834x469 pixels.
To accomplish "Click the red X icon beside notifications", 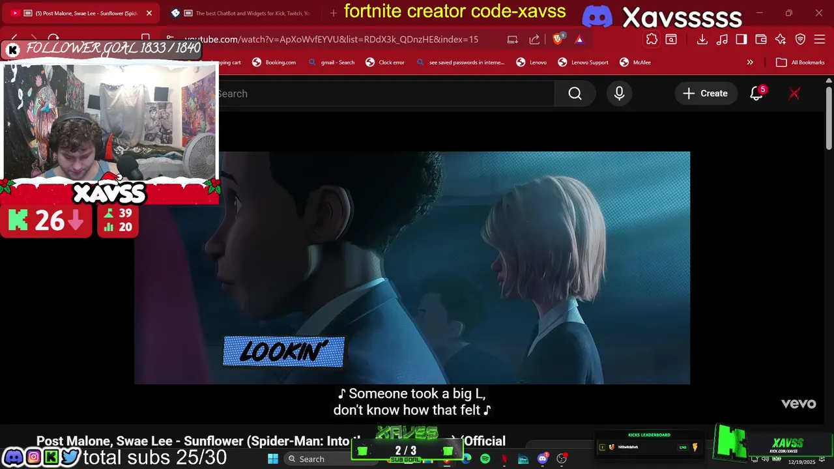I will (794, 94).
